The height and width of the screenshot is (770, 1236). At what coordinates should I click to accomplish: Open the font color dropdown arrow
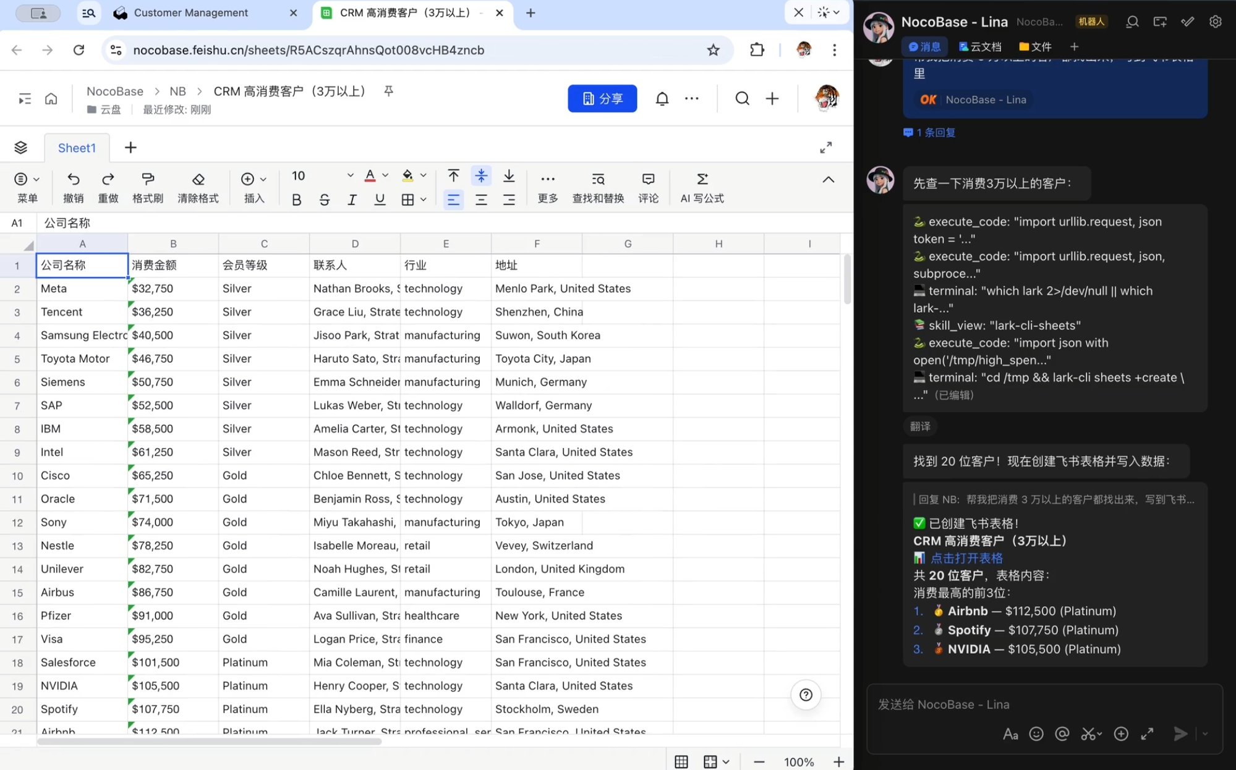point(385,176)
